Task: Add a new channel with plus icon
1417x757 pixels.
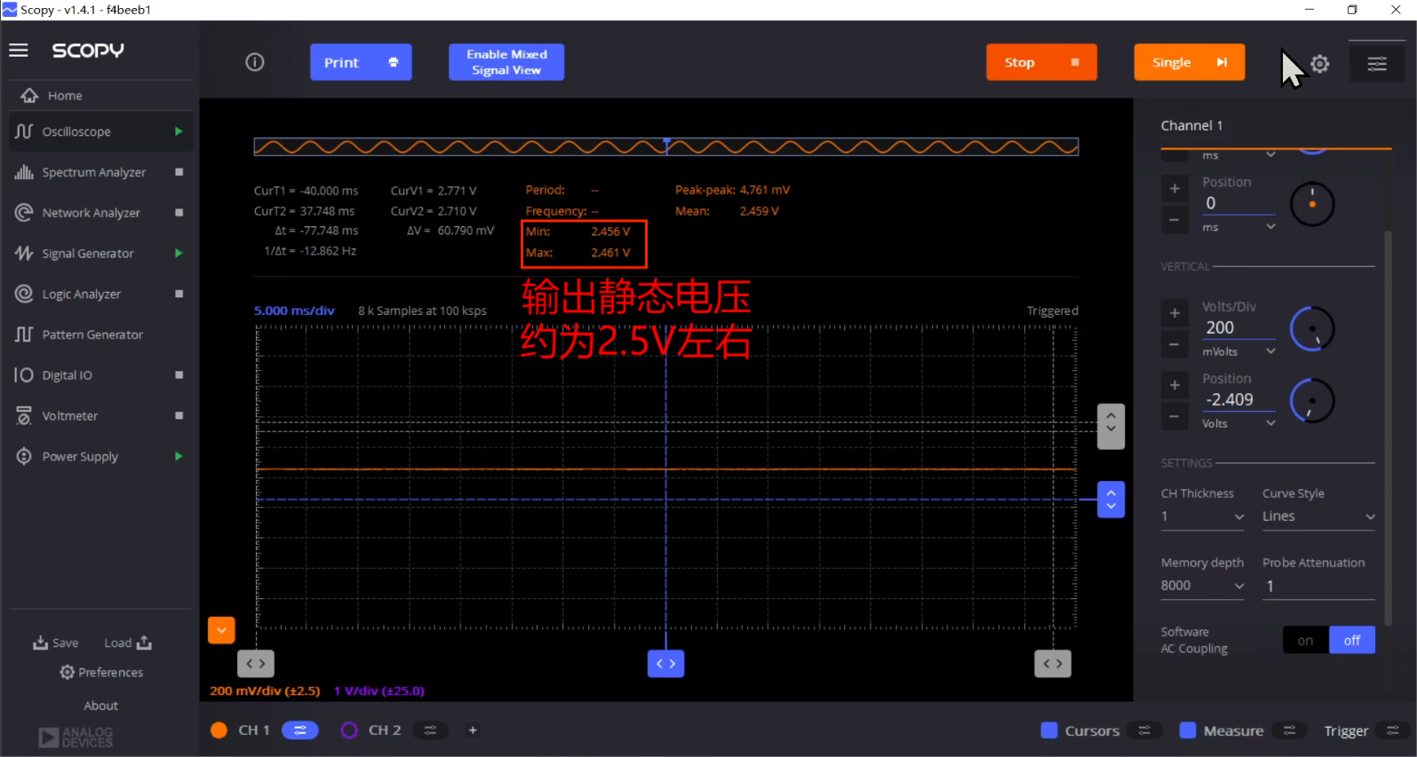Action: 473,730
